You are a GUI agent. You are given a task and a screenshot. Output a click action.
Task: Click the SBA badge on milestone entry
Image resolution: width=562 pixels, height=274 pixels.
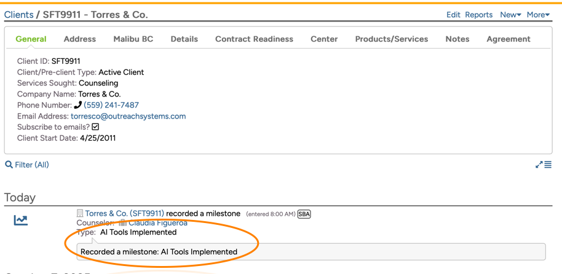(x=304, y=214)
